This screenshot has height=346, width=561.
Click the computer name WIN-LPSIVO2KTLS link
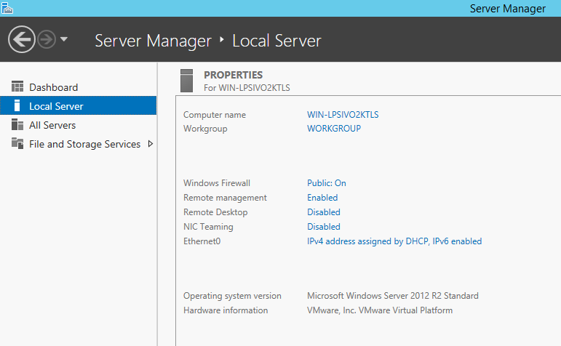(343, 115)
